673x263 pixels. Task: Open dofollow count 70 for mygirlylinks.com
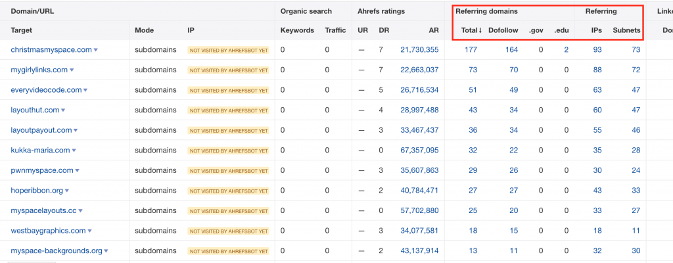(514, 70)
